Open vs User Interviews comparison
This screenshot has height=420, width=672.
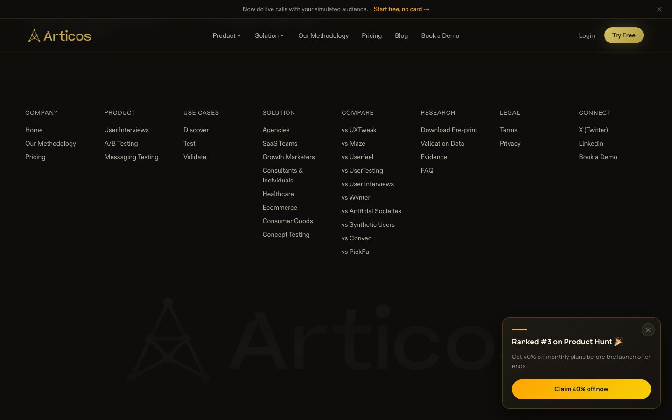click(x=368, y=184)
